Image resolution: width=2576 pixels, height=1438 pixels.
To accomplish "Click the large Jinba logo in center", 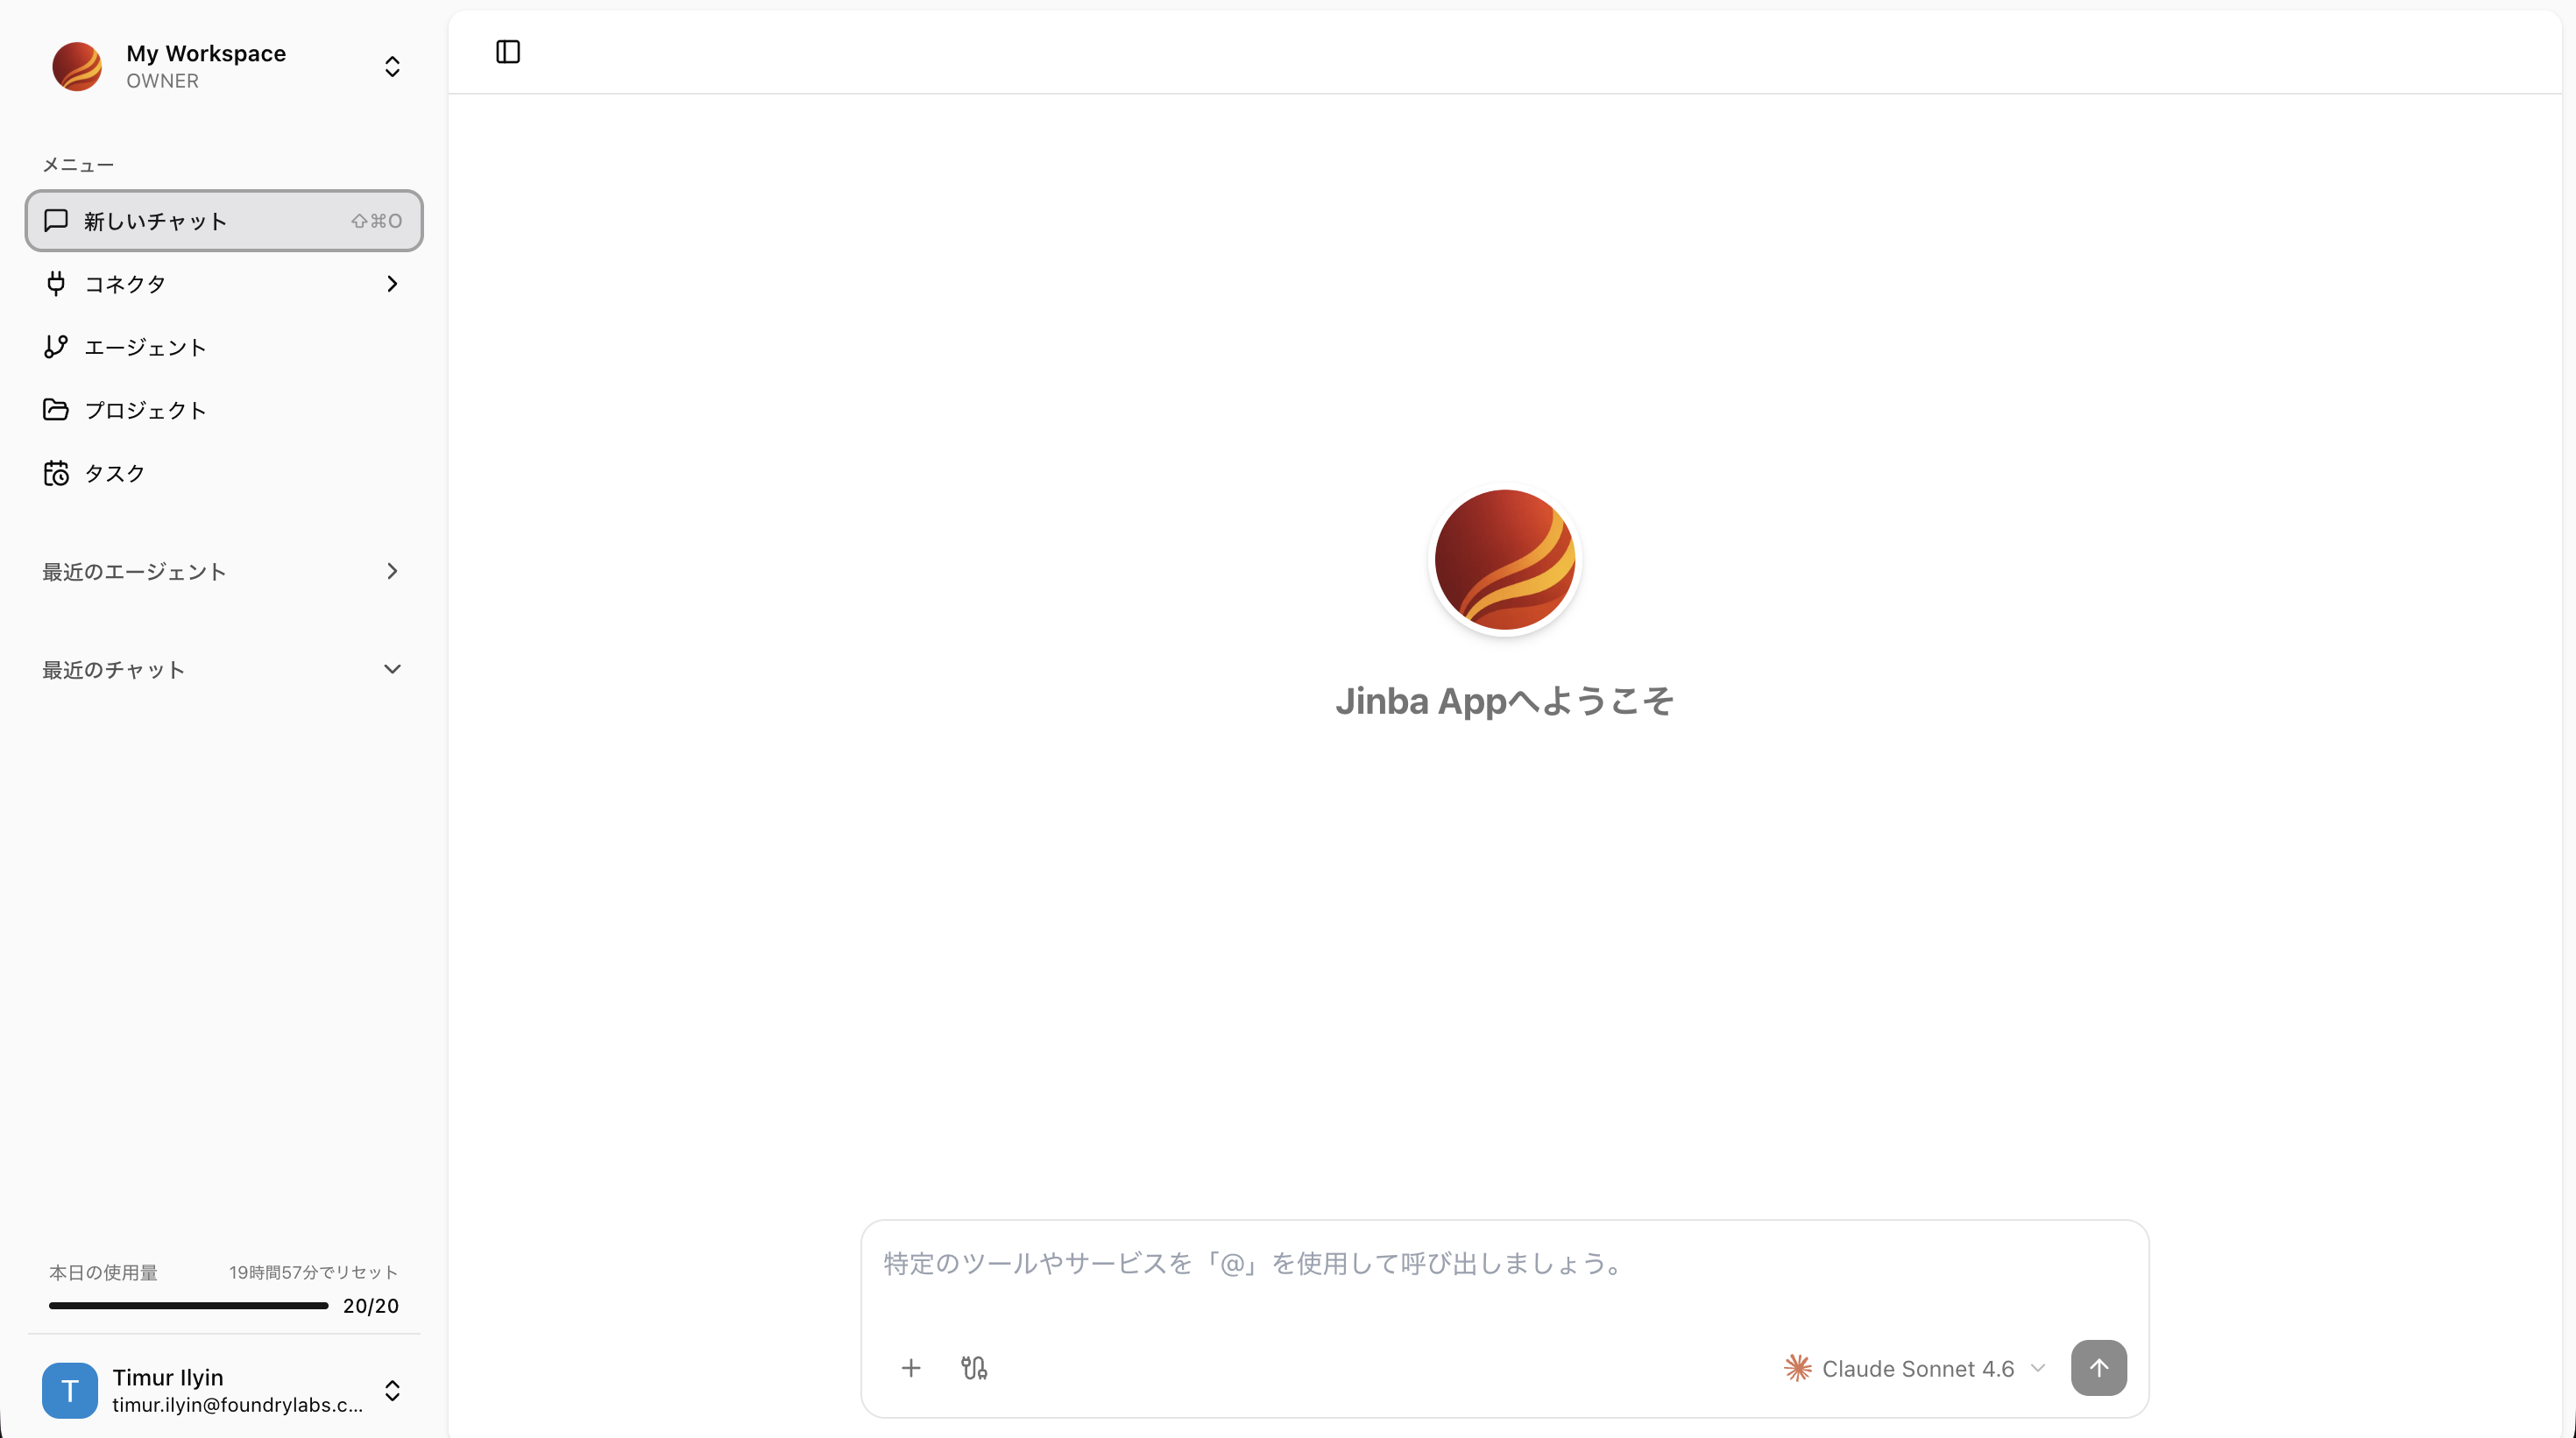I will (x=1505, y=560).
